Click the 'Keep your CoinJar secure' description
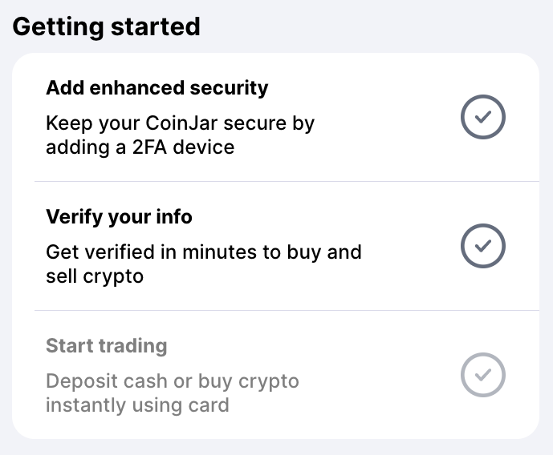 coord(180,135)
